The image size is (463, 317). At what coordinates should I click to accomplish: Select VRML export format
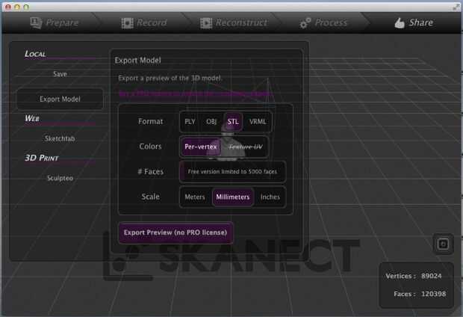[x=258, y=122]
